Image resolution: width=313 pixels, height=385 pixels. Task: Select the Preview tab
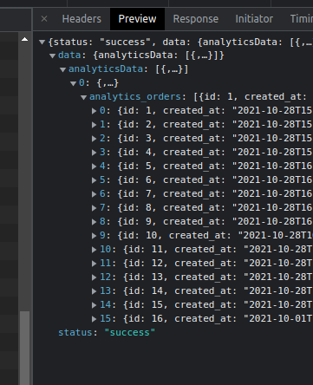[137, 19]
